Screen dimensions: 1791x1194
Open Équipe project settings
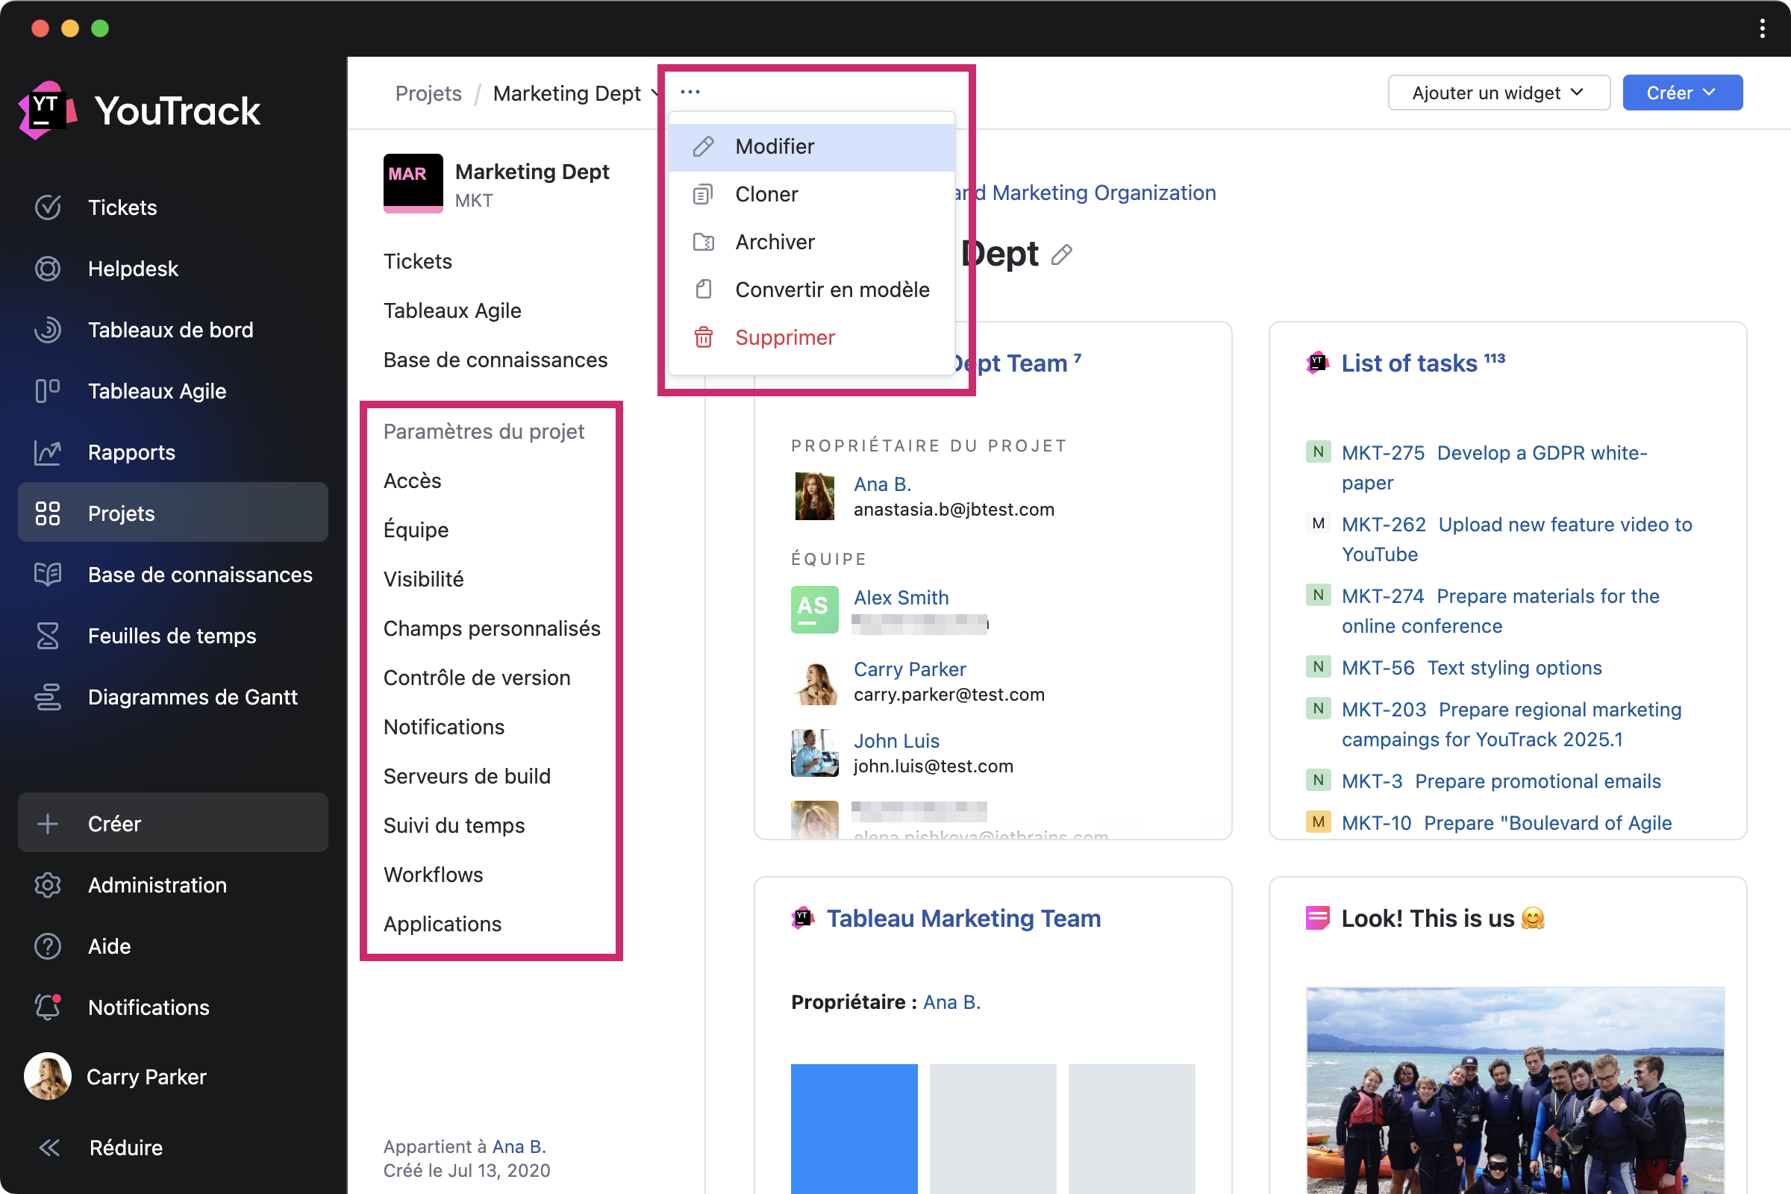[x=416, y=530]
